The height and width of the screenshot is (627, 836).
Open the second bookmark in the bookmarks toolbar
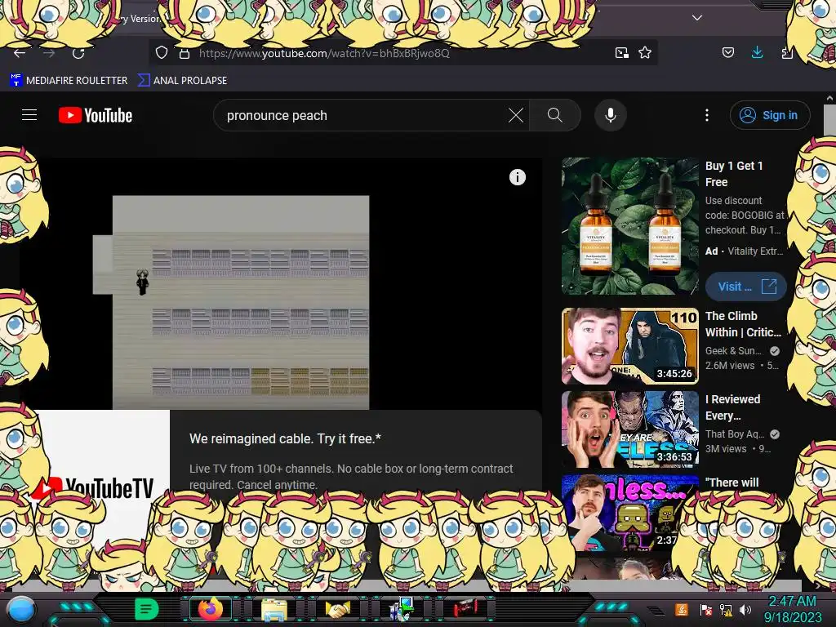pyautogui.click(x=182, y=81)
